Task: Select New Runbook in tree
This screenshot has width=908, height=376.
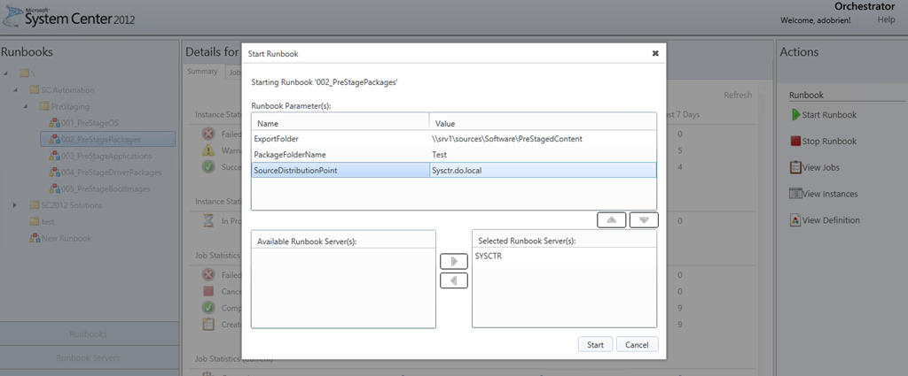Action: click(x=66, y=238)
